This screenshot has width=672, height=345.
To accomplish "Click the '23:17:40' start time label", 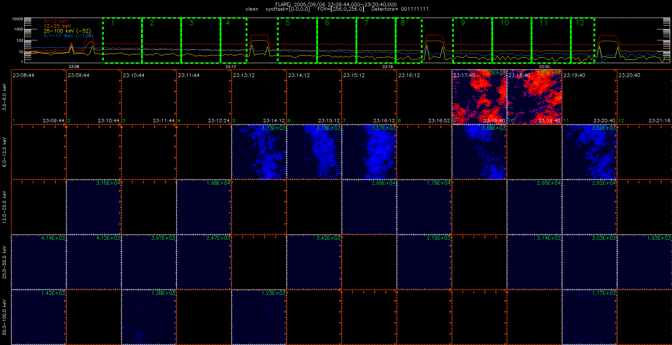I will click(464, 75).
